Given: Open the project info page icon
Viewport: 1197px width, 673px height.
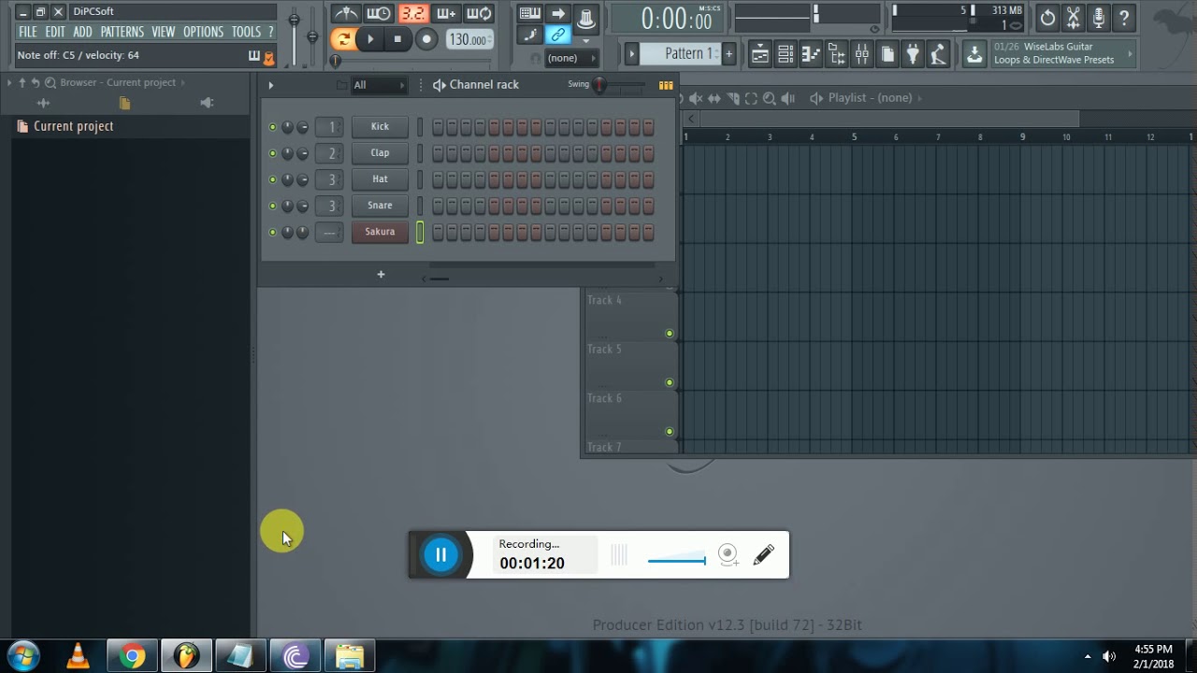Looking at the screenshot, I should click(887, 54).
